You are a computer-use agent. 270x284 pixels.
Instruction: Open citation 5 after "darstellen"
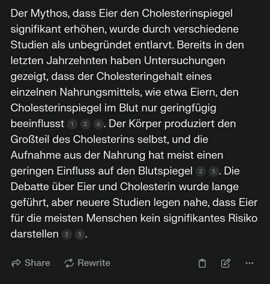pos(79,235)
